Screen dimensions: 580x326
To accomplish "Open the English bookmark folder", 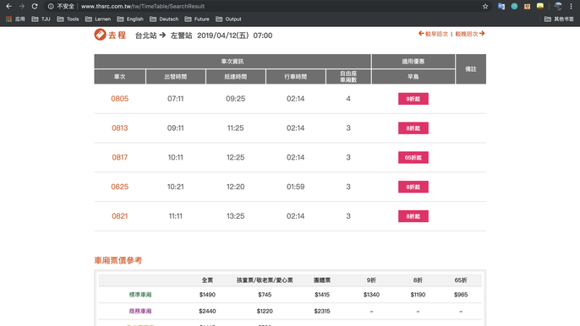I will tap(130, 19).
